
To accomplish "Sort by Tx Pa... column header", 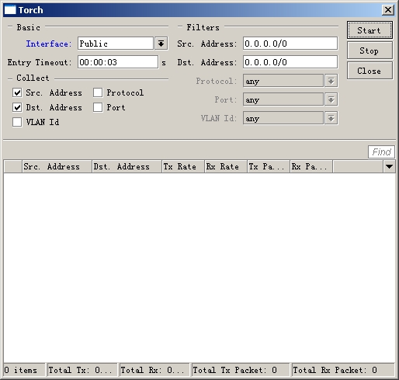I will coord(269,166).
